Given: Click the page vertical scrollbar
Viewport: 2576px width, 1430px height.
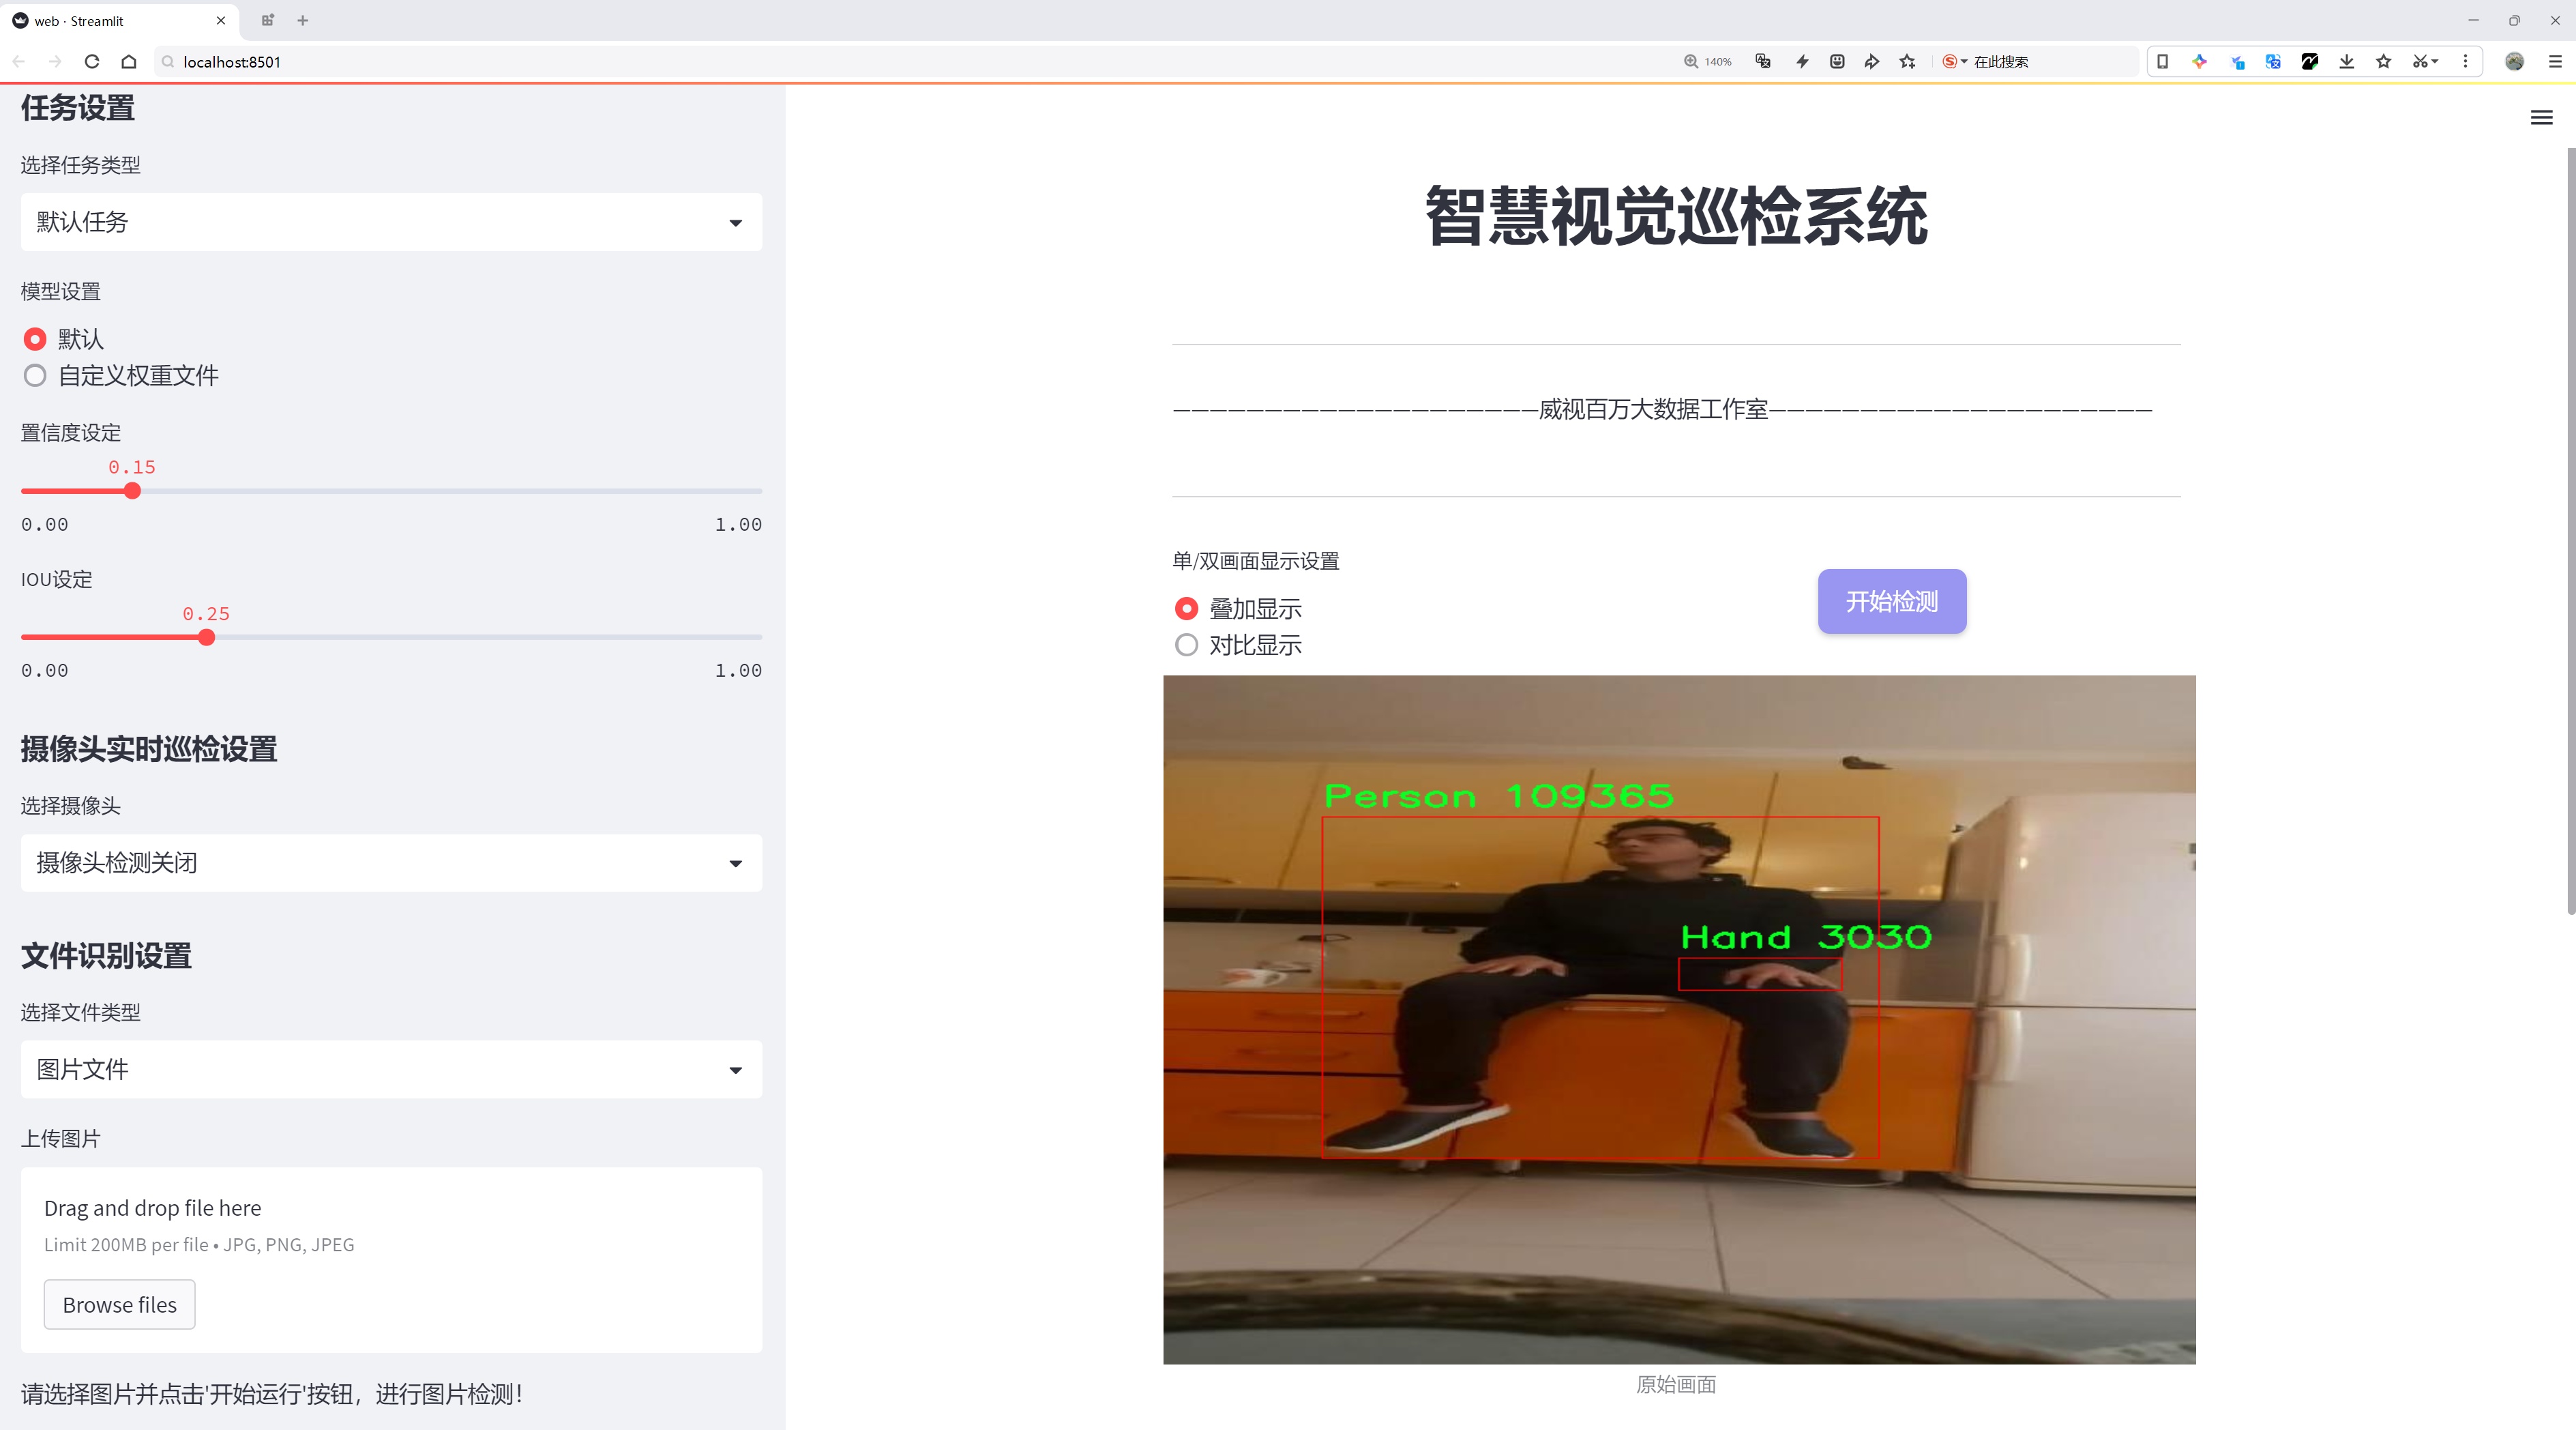Looking at the screenshot, I should (x=2570, y=530).
